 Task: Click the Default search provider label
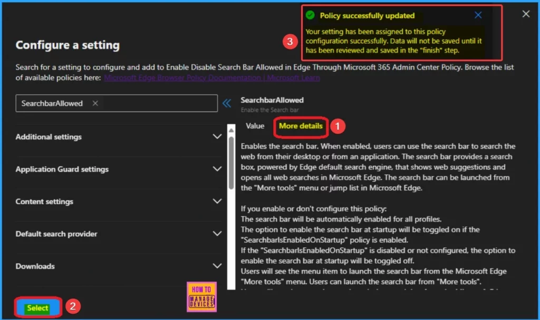point(56,234)
